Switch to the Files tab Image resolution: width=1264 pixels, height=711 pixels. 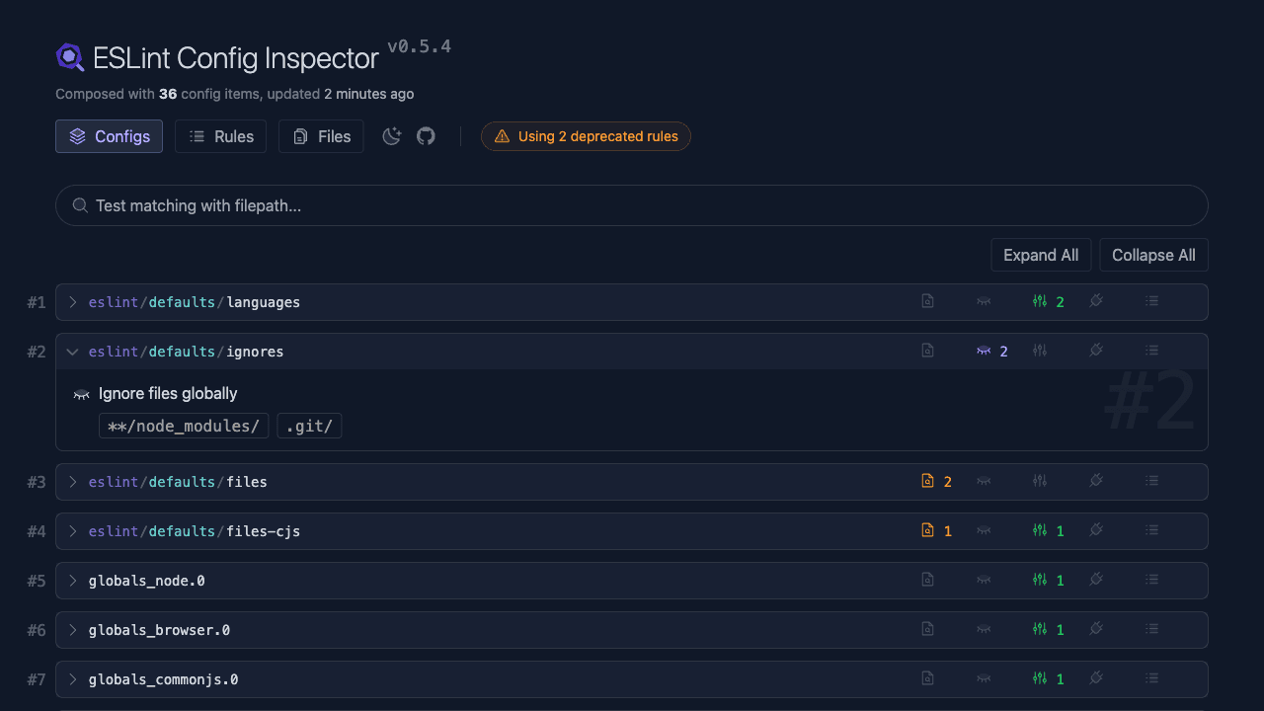(321, 136)
